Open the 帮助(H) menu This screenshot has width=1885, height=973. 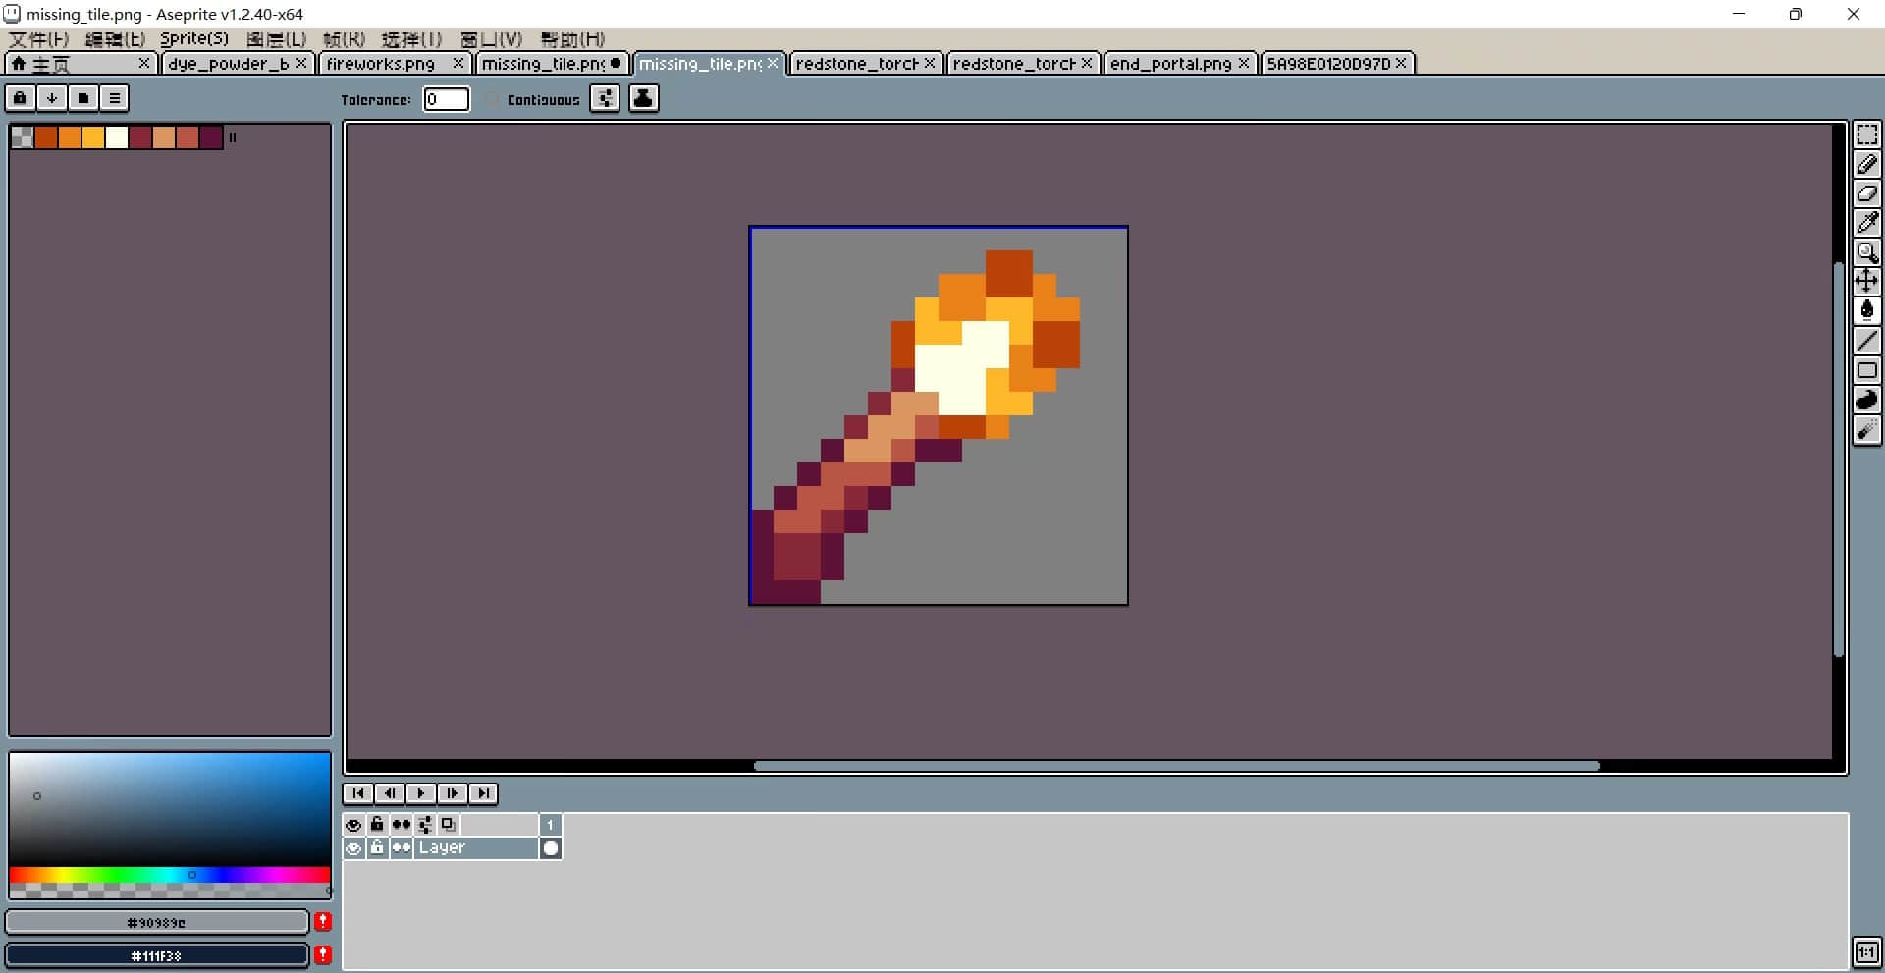[x=572, y=39]
